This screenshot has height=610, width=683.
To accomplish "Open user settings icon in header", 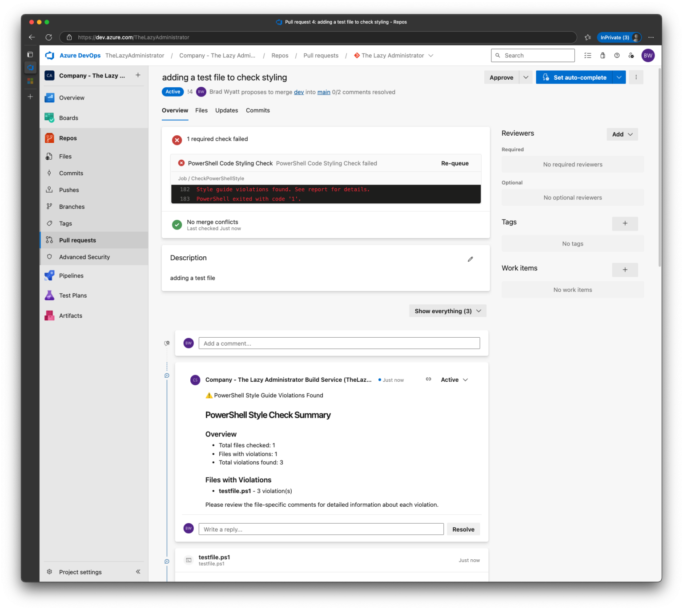I will click(x=631, y=56).
